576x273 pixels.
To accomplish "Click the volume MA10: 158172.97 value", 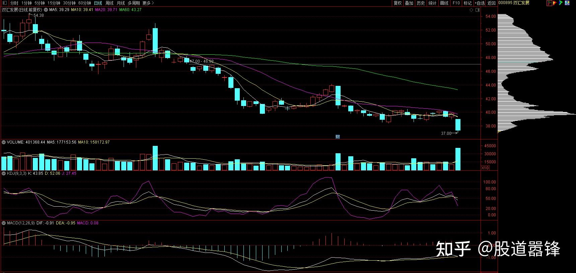I will [94, 142].
